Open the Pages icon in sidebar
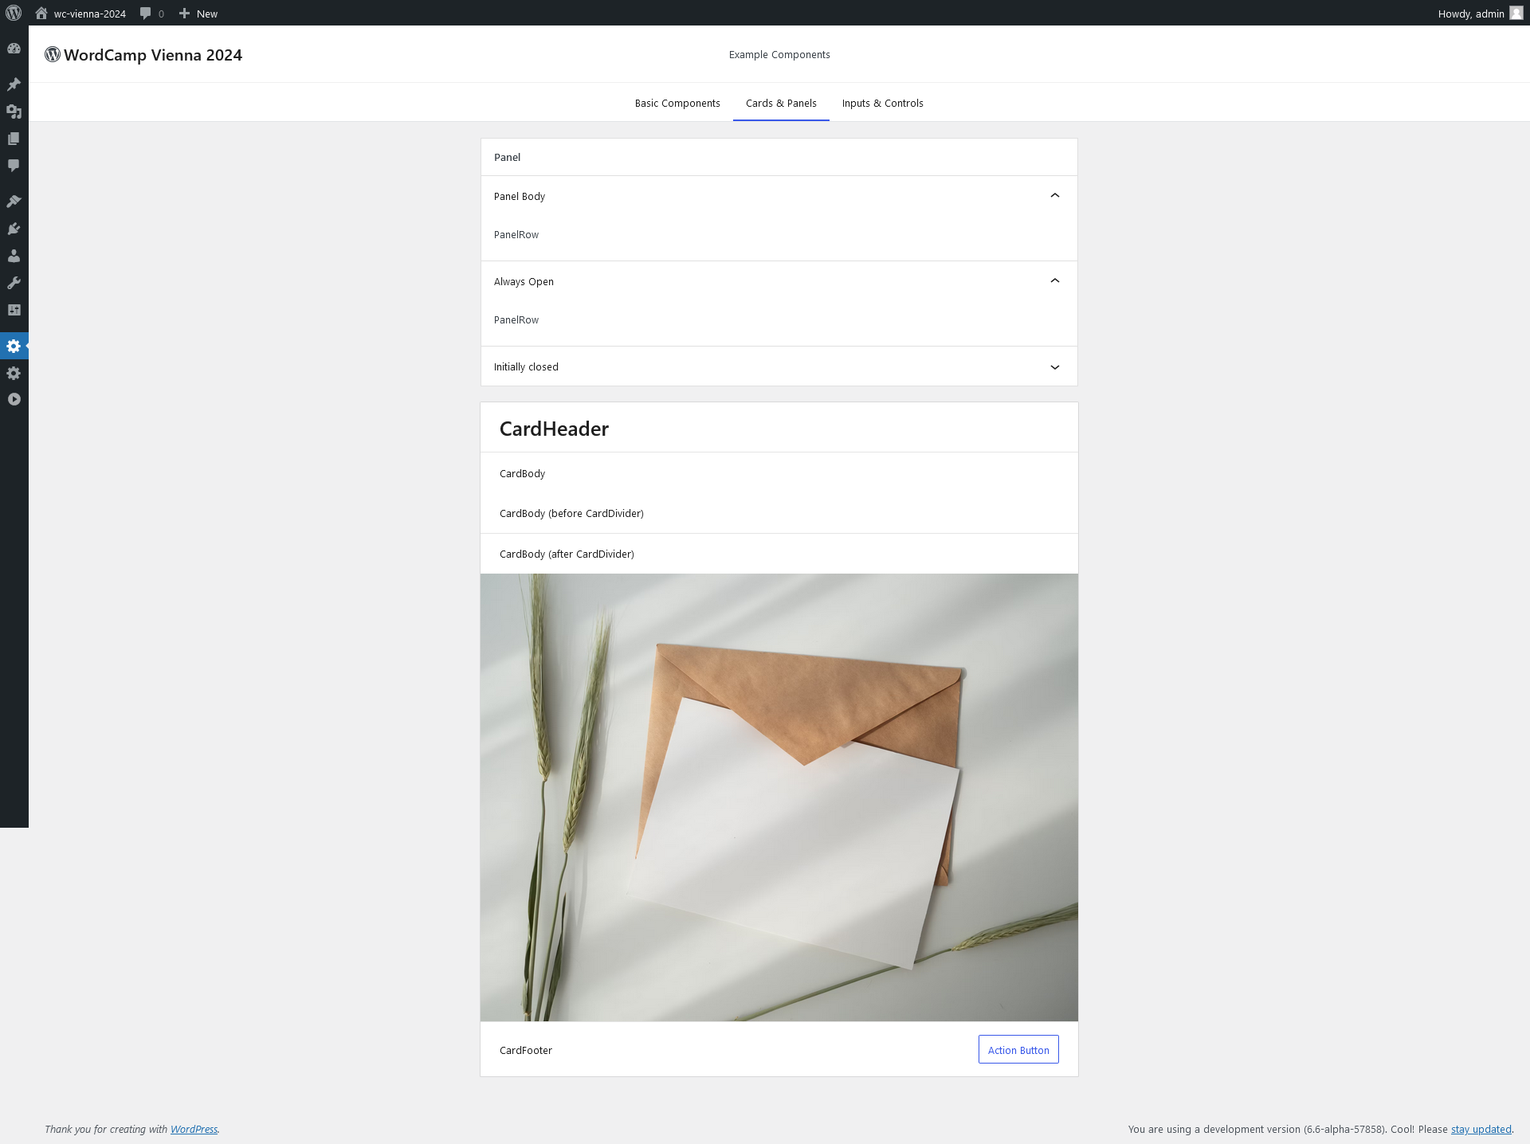This screenshot has width=1530, height=1144. click(x=14, y=138)
